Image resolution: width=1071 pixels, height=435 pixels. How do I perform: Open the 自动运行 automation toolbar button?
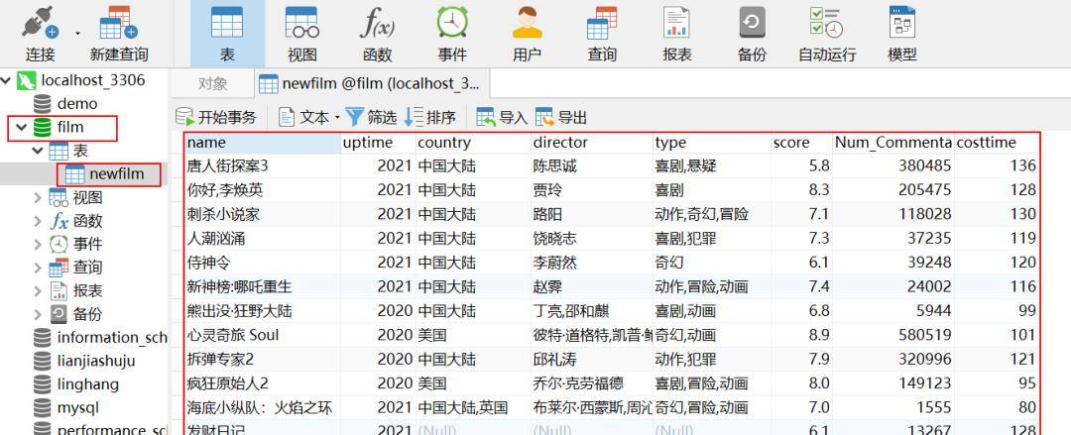click(x=826, y=33)
